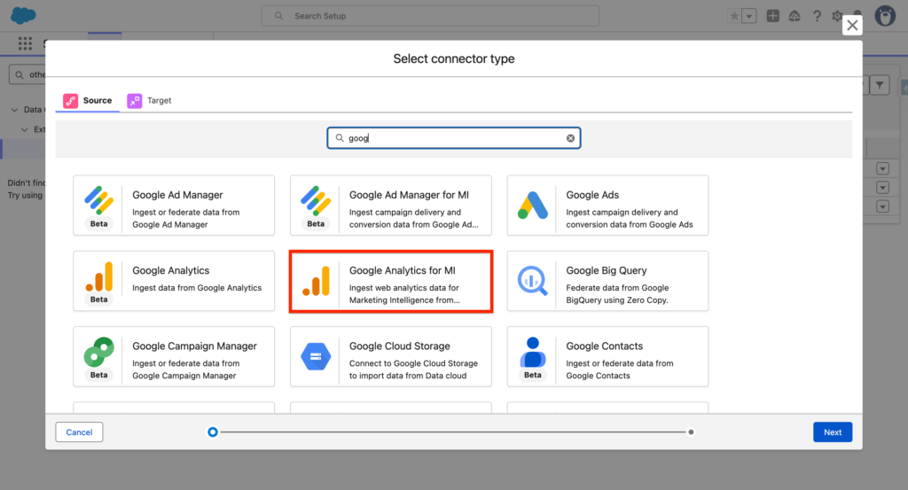Choose the Google Analytics for MI tile
This screenshot has width=908, height=490.
coord(391,281)
